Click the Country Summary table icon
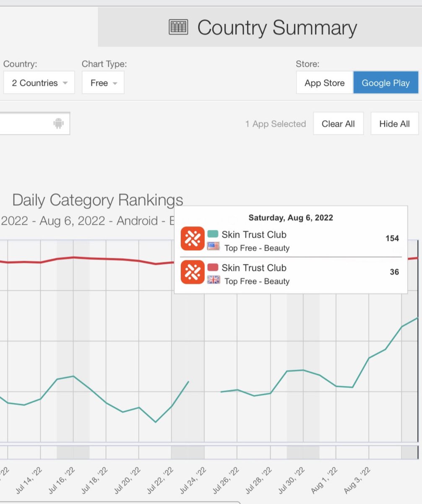 [x=178, y=27]
